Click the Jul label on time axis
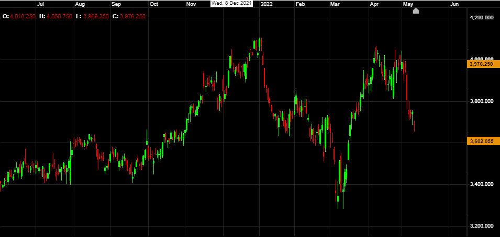 40,4
